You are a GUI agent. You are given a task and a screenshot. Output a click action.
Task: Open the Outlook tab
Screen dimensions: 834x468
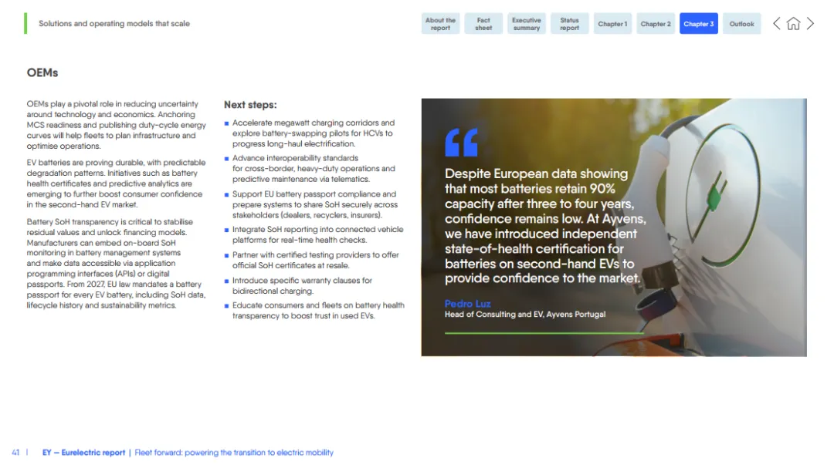(x=741, y=24)
